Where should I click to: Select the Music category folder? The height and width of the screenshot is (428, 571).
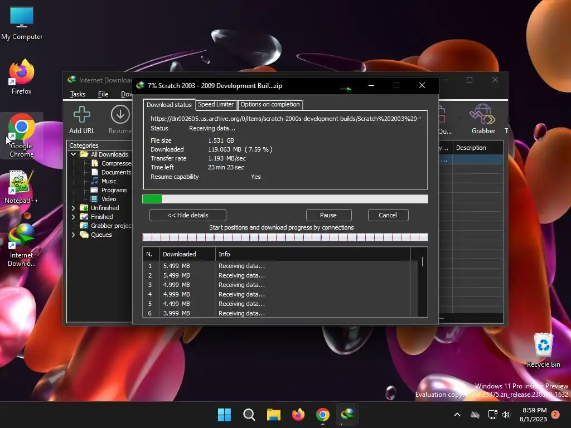tap(109, 181)
